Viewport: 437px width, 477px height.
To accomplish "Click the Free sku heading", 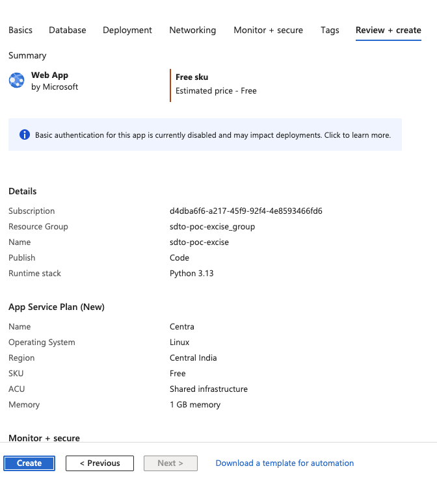I will pos(192,77).
